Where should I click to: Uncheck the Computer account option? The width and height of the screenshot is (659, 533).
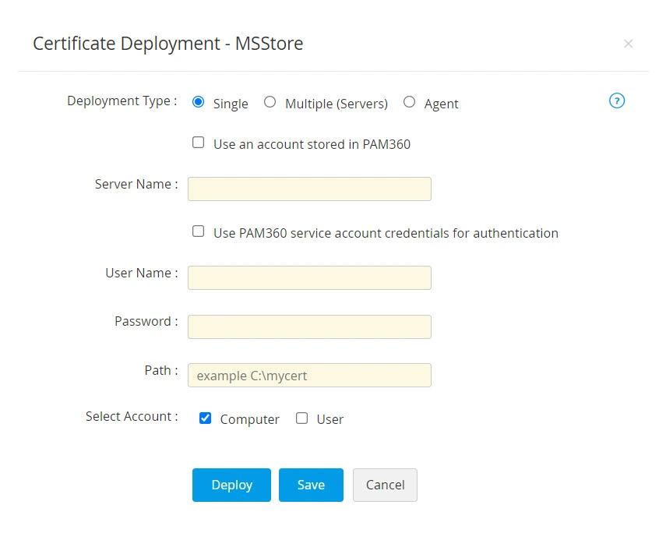tap(205, 418)
